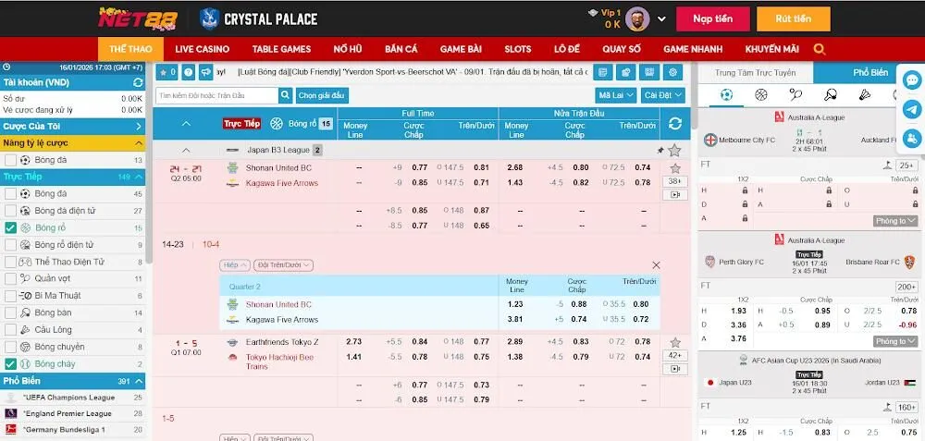
Task: Uncheck the Bóng rổ checkbox
Action: pos(10,227)
